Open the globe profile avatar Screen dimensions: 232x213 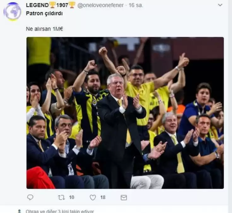12,12
